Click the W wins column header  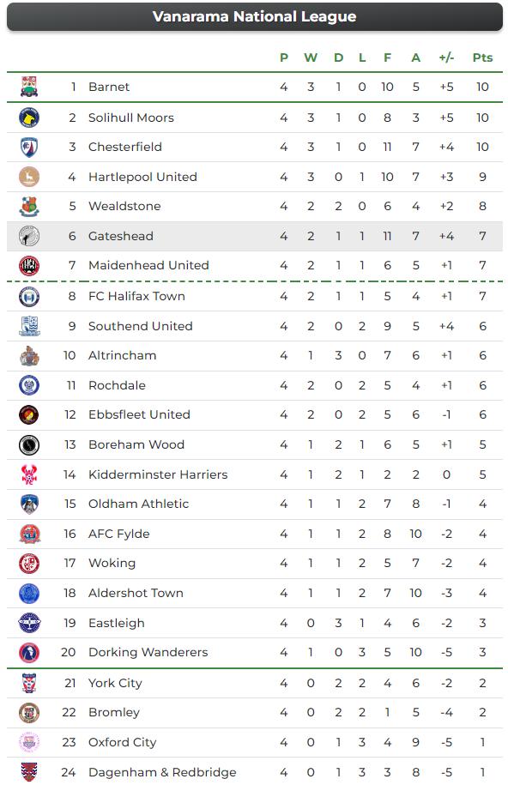click(311, 57)
